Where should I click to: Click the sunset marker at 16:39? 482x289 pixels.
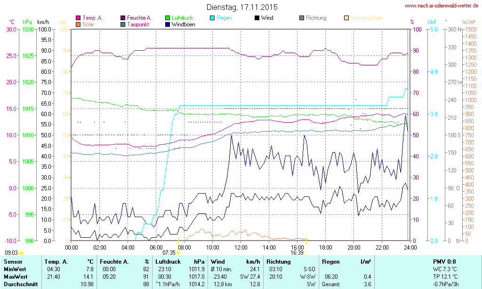[306, 252]
